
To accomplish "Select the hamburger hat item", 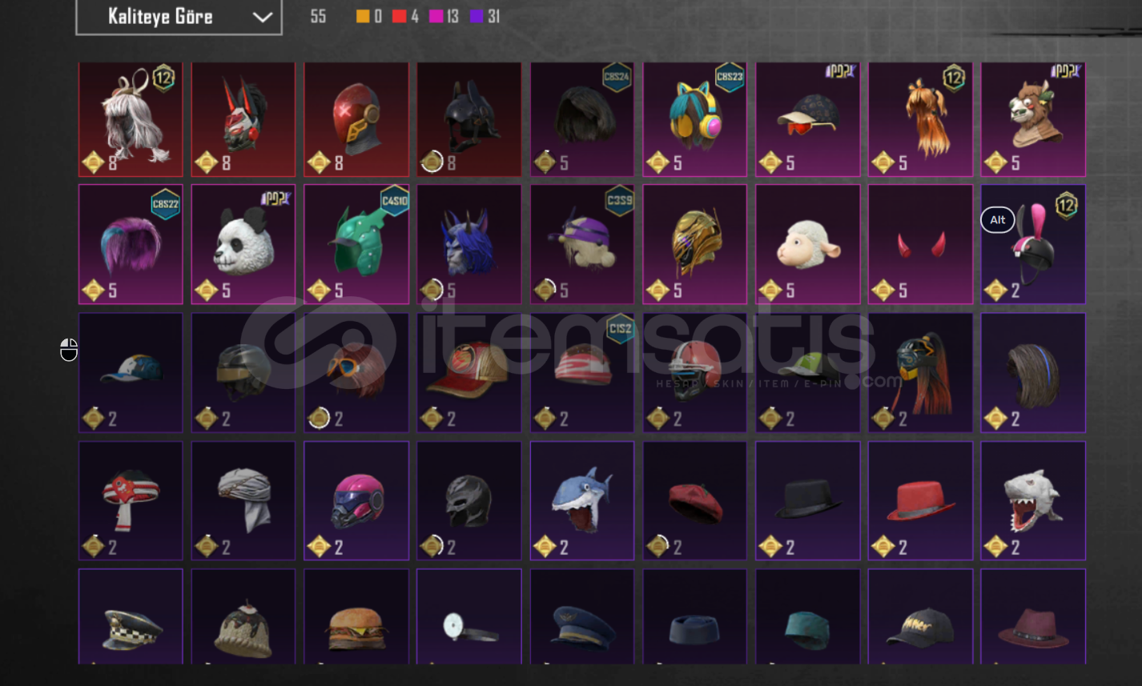I will point(356,616).
